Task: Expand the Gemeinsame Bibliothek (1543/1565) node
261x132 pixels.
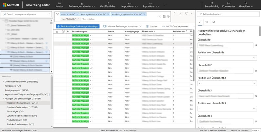Action: click(3, 82)
